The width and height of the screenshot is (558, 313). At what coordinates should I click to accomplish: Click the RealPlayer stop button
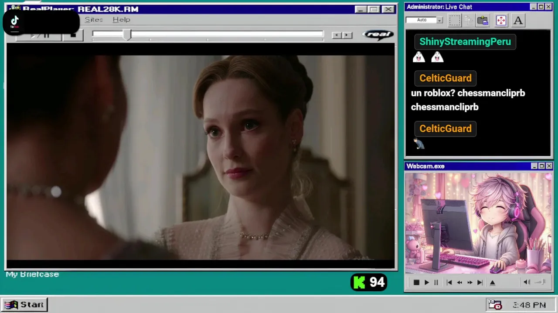point(73,35)
